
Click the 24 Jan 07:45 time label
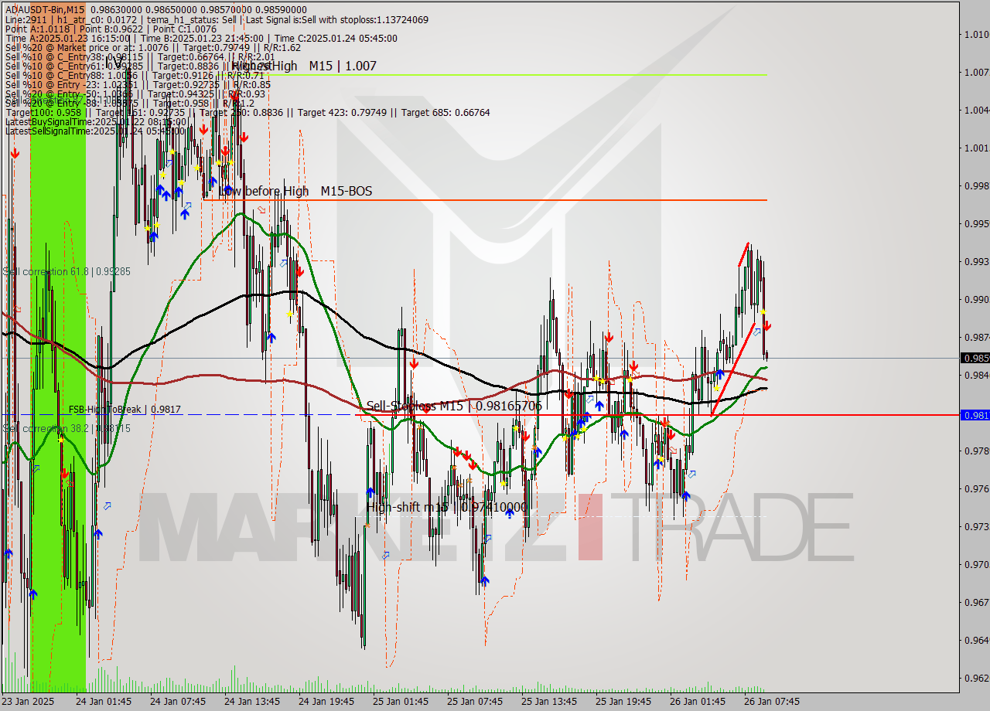pos(178,702)
